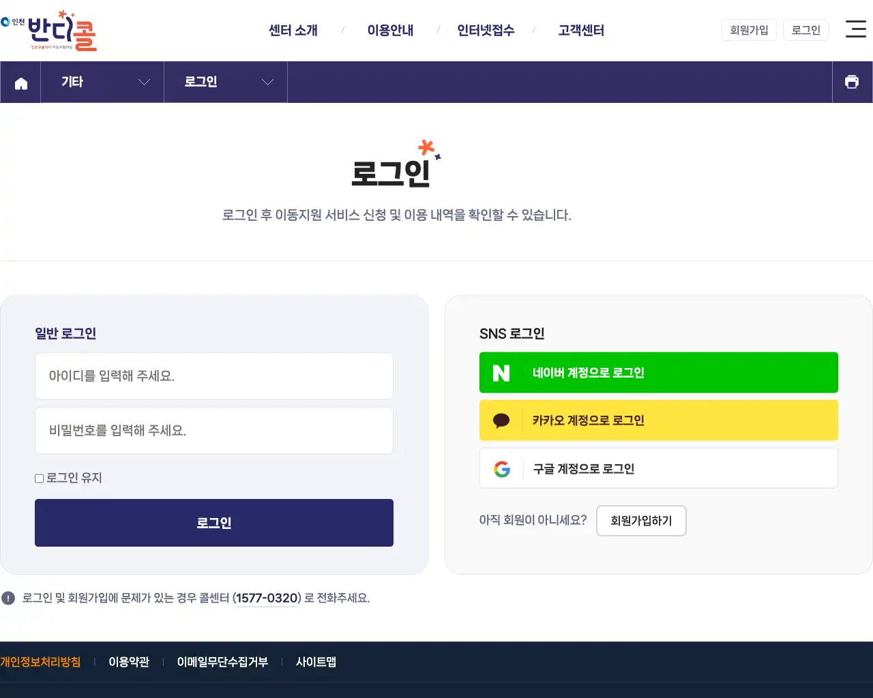This screenshot has height=698, width=873.
Task: Click 로그인 button in the header
Action: (806, 30)
